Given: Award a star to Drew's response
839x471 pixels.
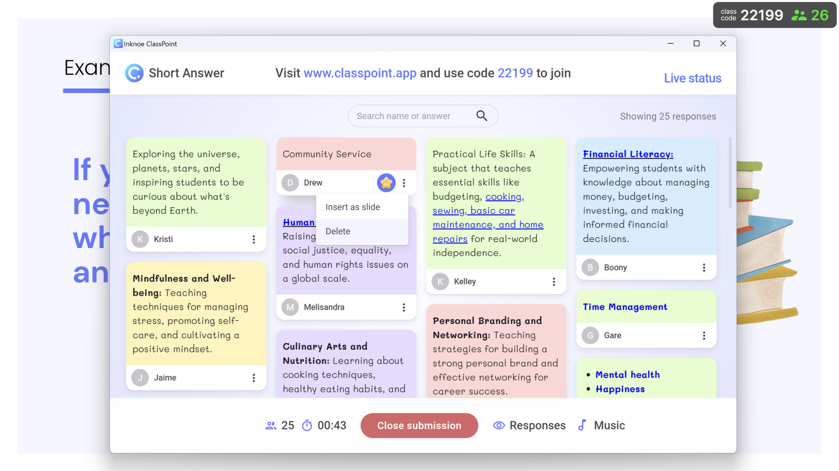Looking at the screenshot, I should point(386,182).
